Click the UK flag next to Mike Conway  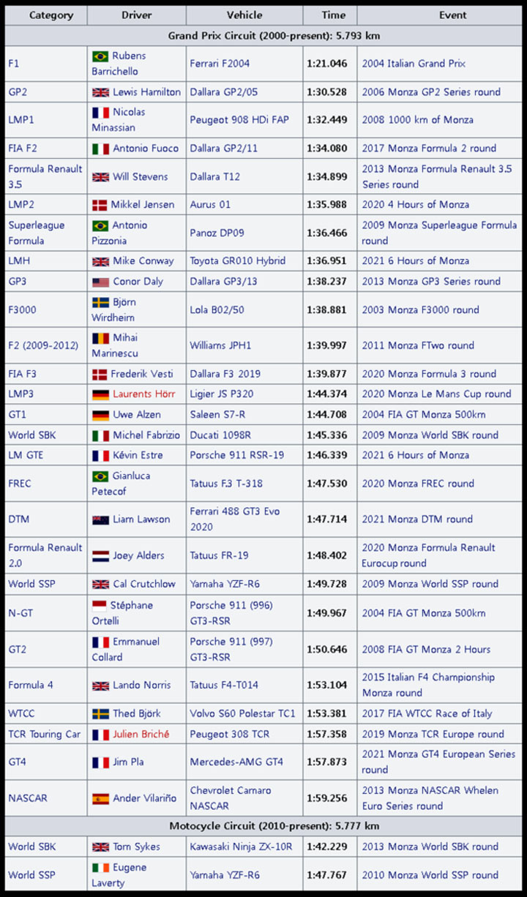click(x=100, y=261)
